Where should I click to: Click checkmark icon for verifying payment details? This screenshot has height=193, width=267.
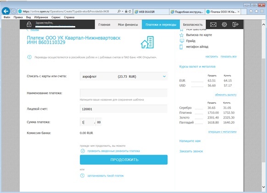click(x=83, y=151)
